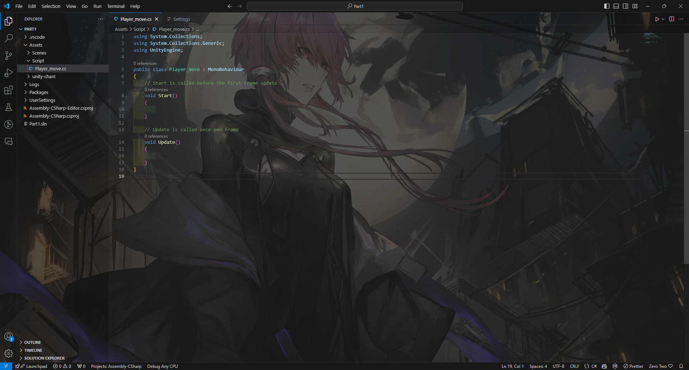Open the Terminal menu
This screenshot has height=370, width=689.
(116, 6)
